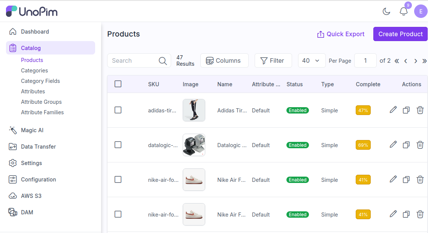This screenshot has width=428, height=233.
Task: Click the 47% completeness badge
Action: (x=363, y=110)
